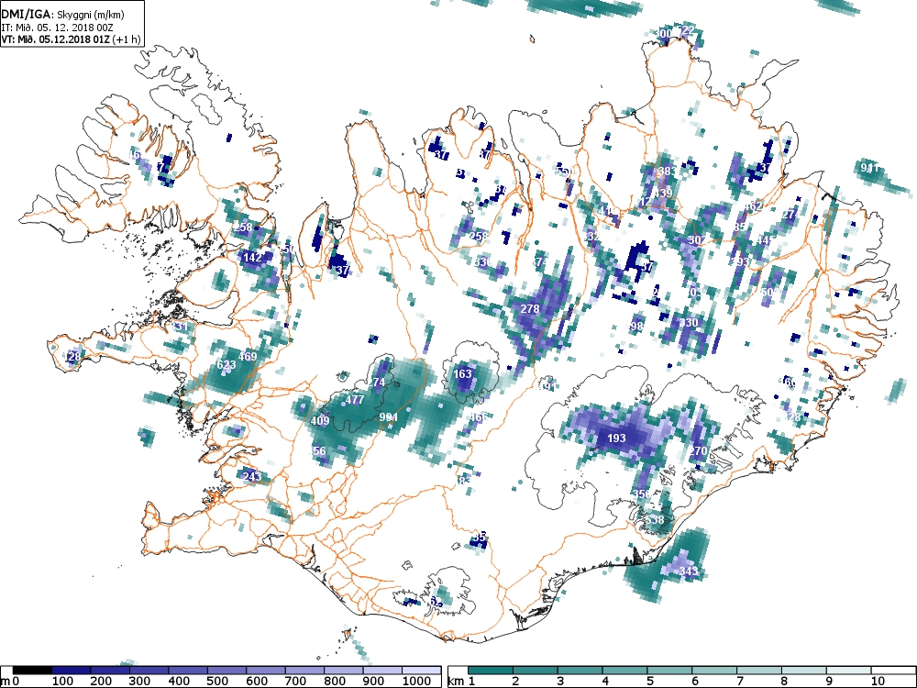Select the value 274 near the ice cap
This screenshot has height=688, width=917.
point(376,383)
